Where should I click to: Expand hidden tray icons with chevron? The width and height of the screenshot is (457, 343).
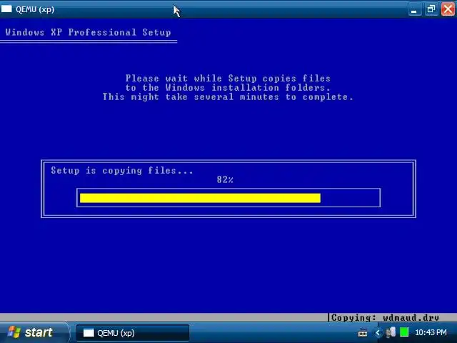378,332
